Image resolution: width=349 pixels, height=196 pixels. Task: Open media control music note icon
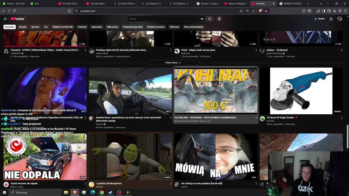point(318,11)
